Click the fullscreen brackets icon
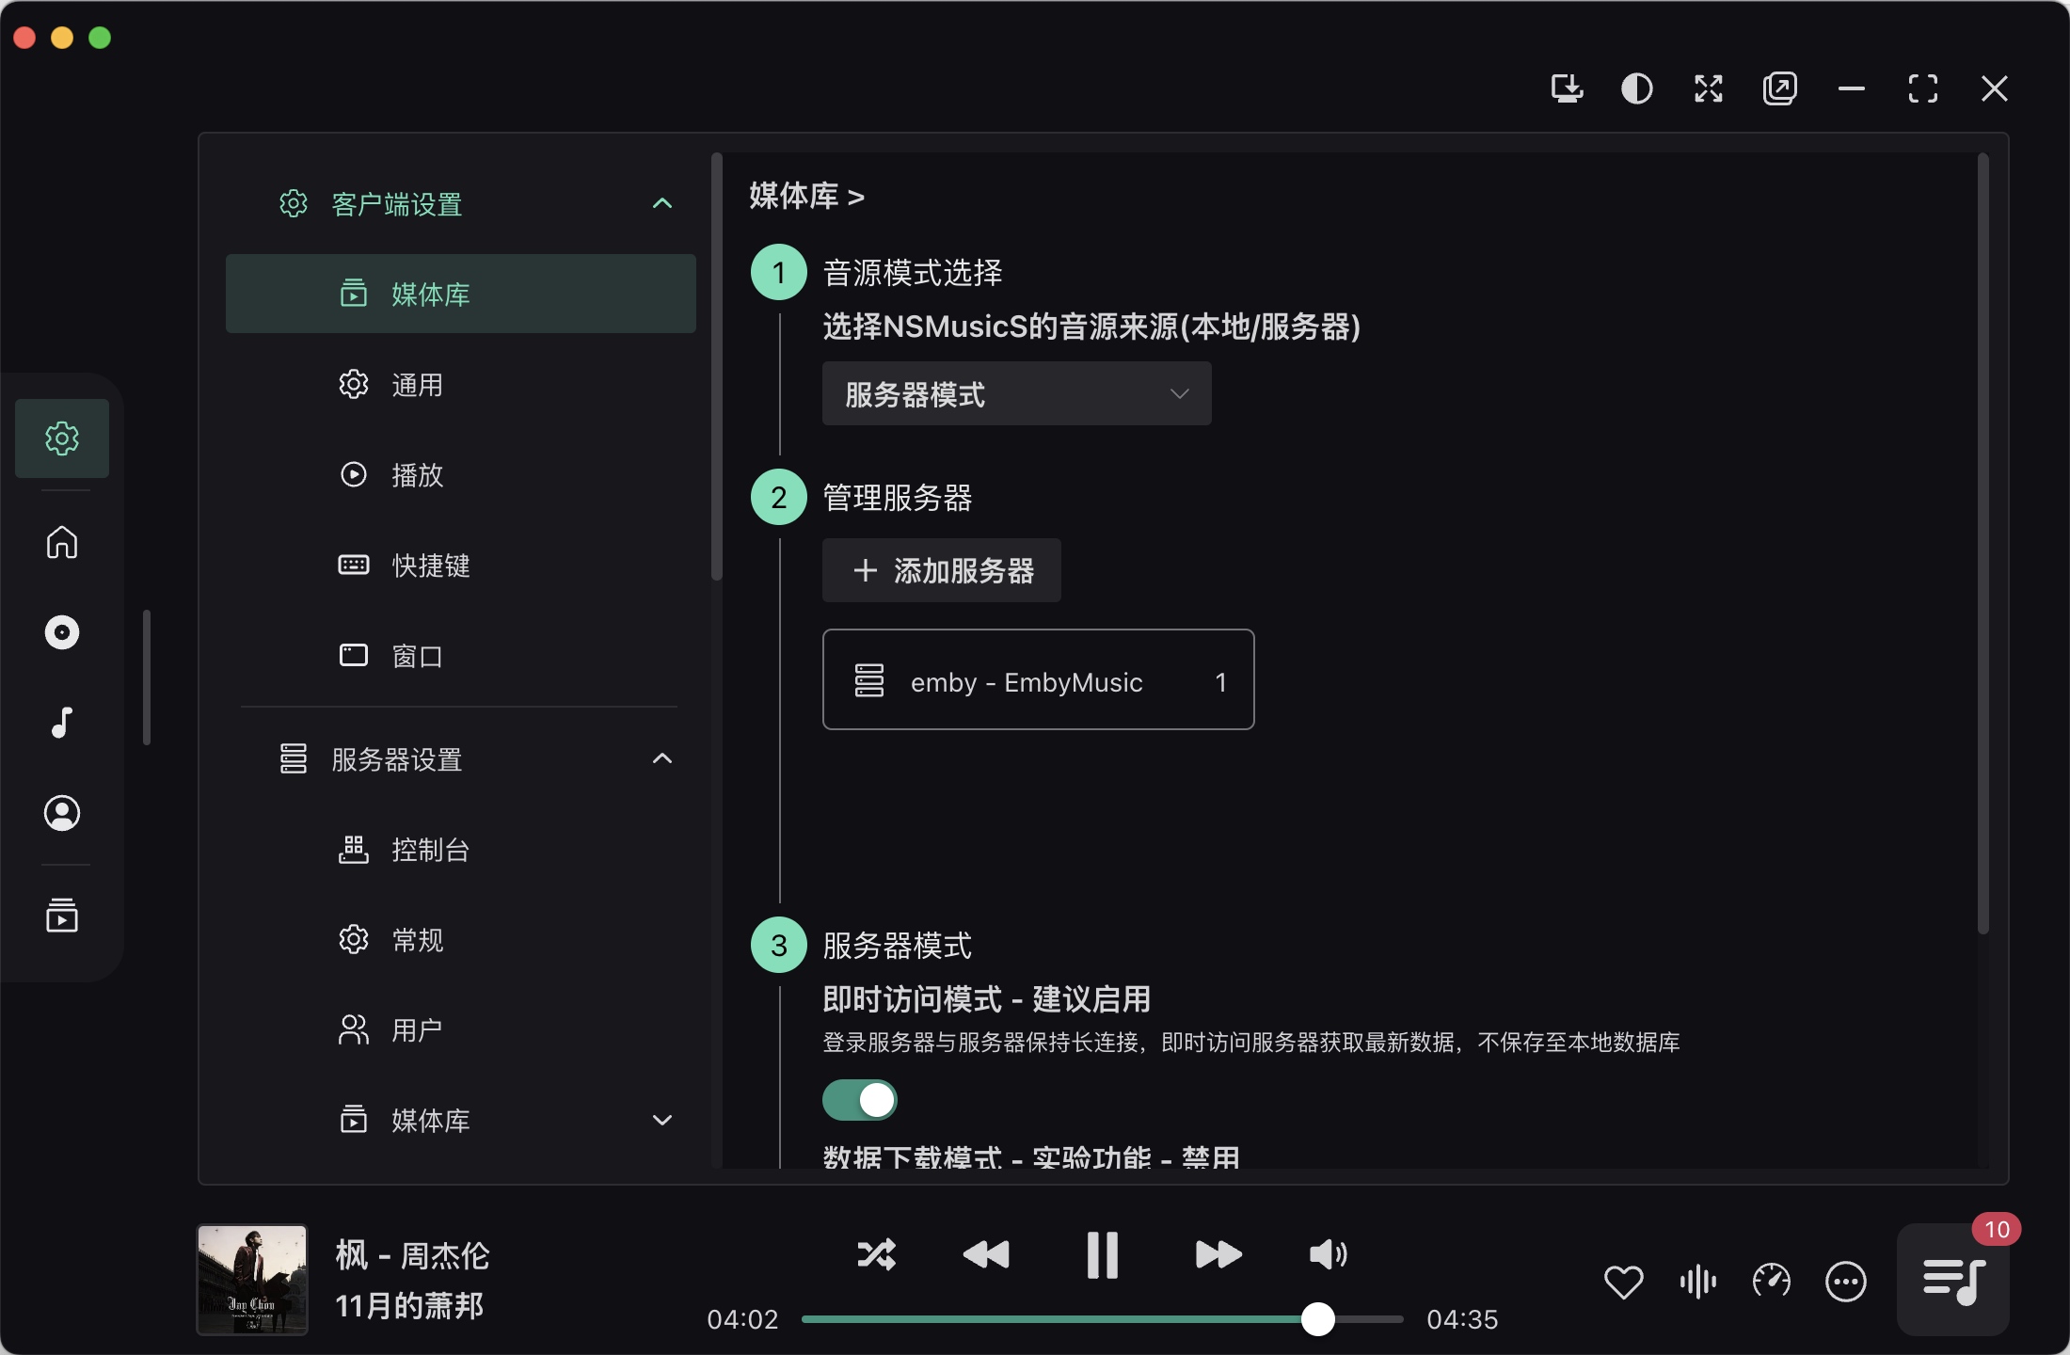 (1923, 88)
